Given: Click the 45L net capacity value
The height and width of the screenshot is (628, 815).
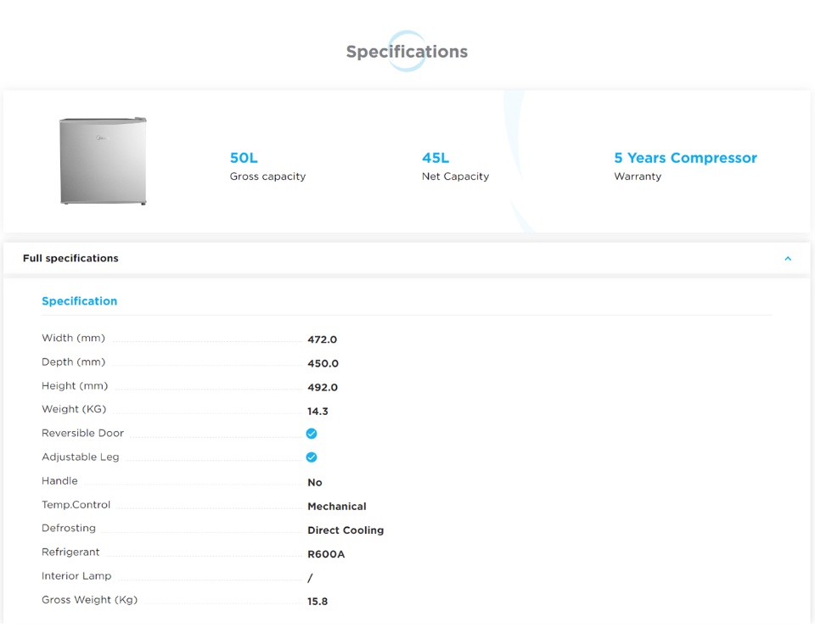Looking at the screenshot, I should click(x=436, y=158).
